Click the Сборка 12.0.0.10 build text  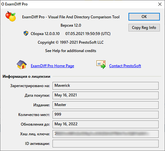pyautogui.click(x=45, y=34)
